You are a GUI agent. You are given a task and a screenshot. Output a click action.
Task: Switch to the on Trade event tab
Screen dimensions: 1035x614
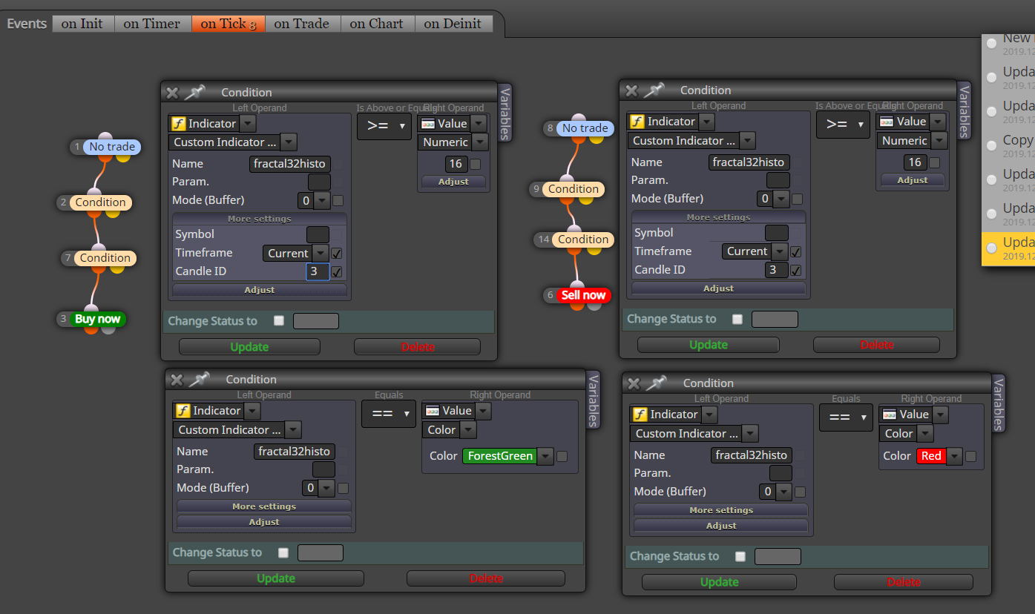click(x=302, y=24)
